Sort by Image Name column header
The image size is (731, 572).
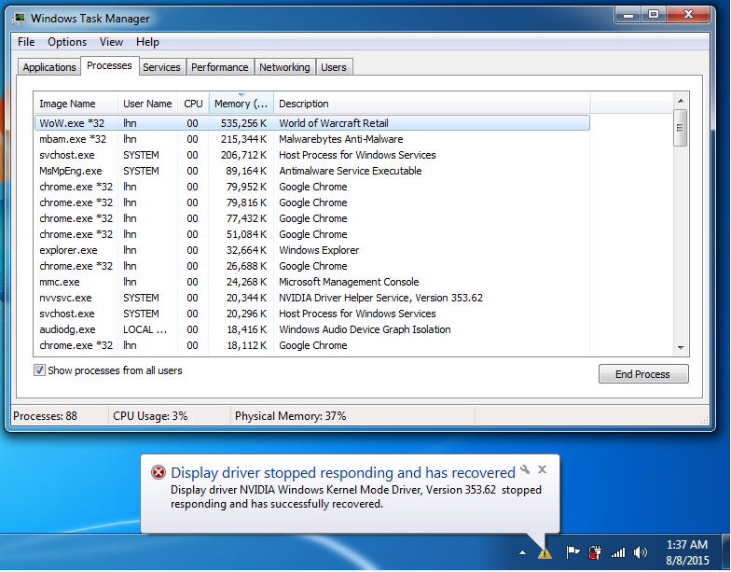coord(76,104)
